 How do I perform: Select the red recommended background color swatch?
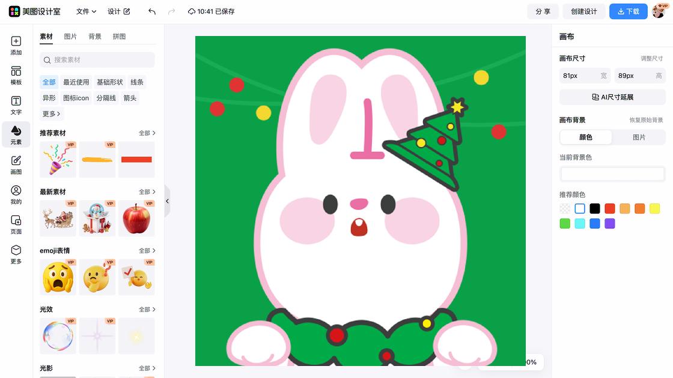point(609,208)
